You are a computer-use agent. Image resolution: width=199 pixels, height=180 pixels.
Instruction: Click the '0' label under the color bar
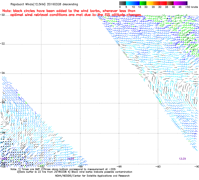pyautogui.click(x=120, y=7)
